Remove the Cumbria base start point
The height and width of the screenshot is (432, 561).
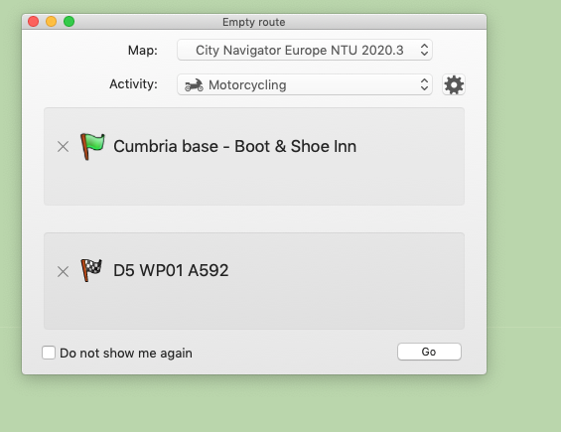(x=63, y=146)
